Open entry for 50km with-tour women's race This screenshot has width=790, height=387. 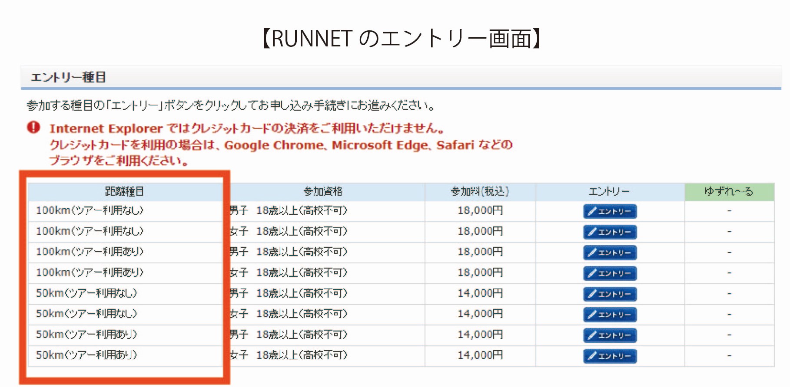point(609,356)
